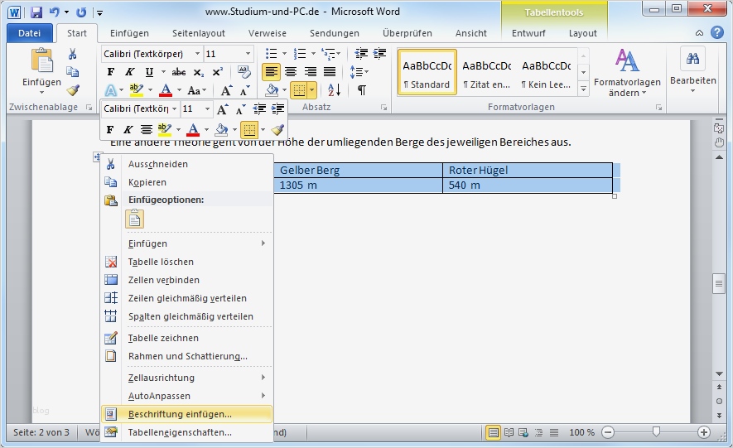Decrease indent in the ribbon paragraph group
Screen dimensions: 733x448
361,53
